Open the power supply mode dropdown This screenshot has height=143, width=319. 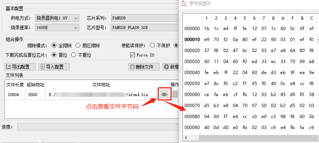[57, 18]
